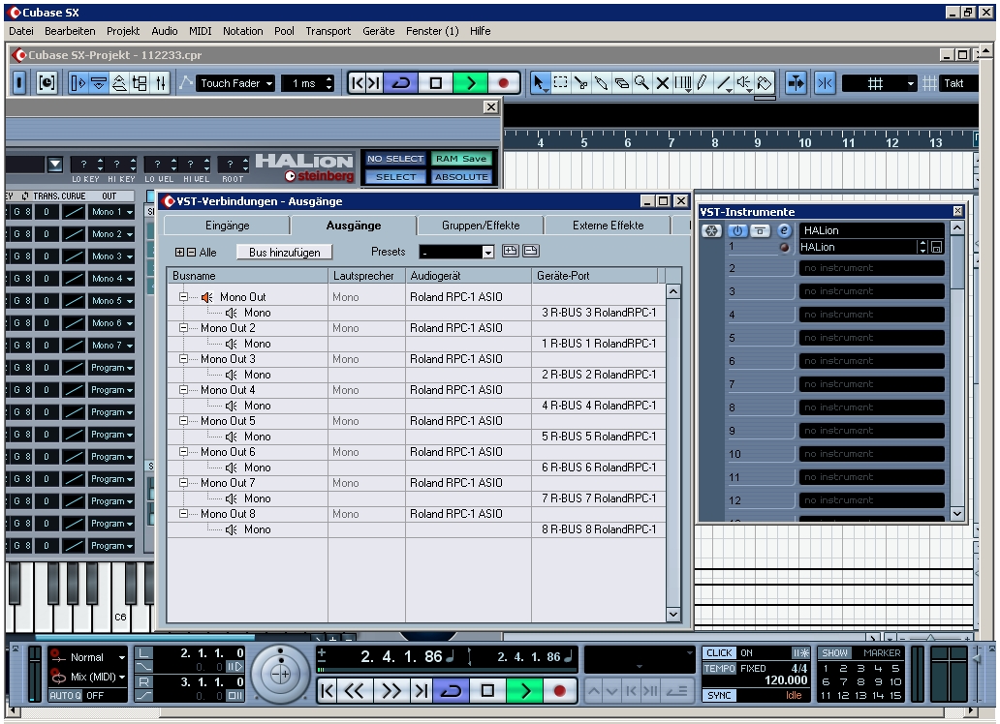Click HALion ABSOLUTE button
The height and width of the screenshot is (724, 1000).
(461, 177)
